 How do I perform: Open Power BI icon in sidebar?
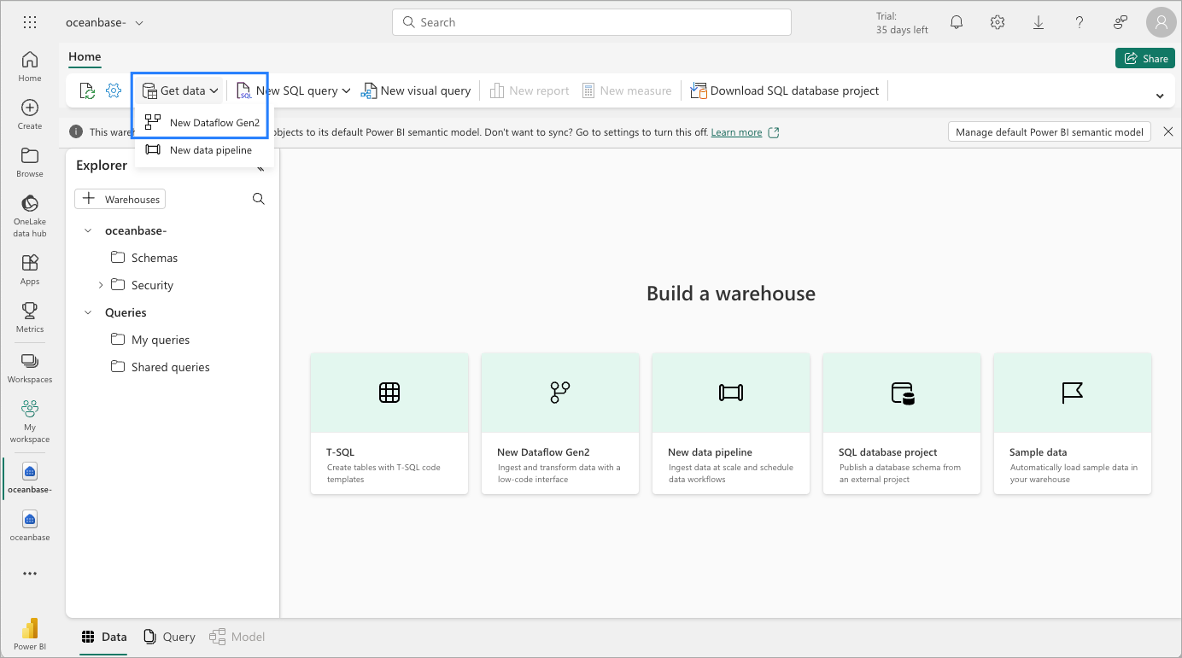(30, 633)
